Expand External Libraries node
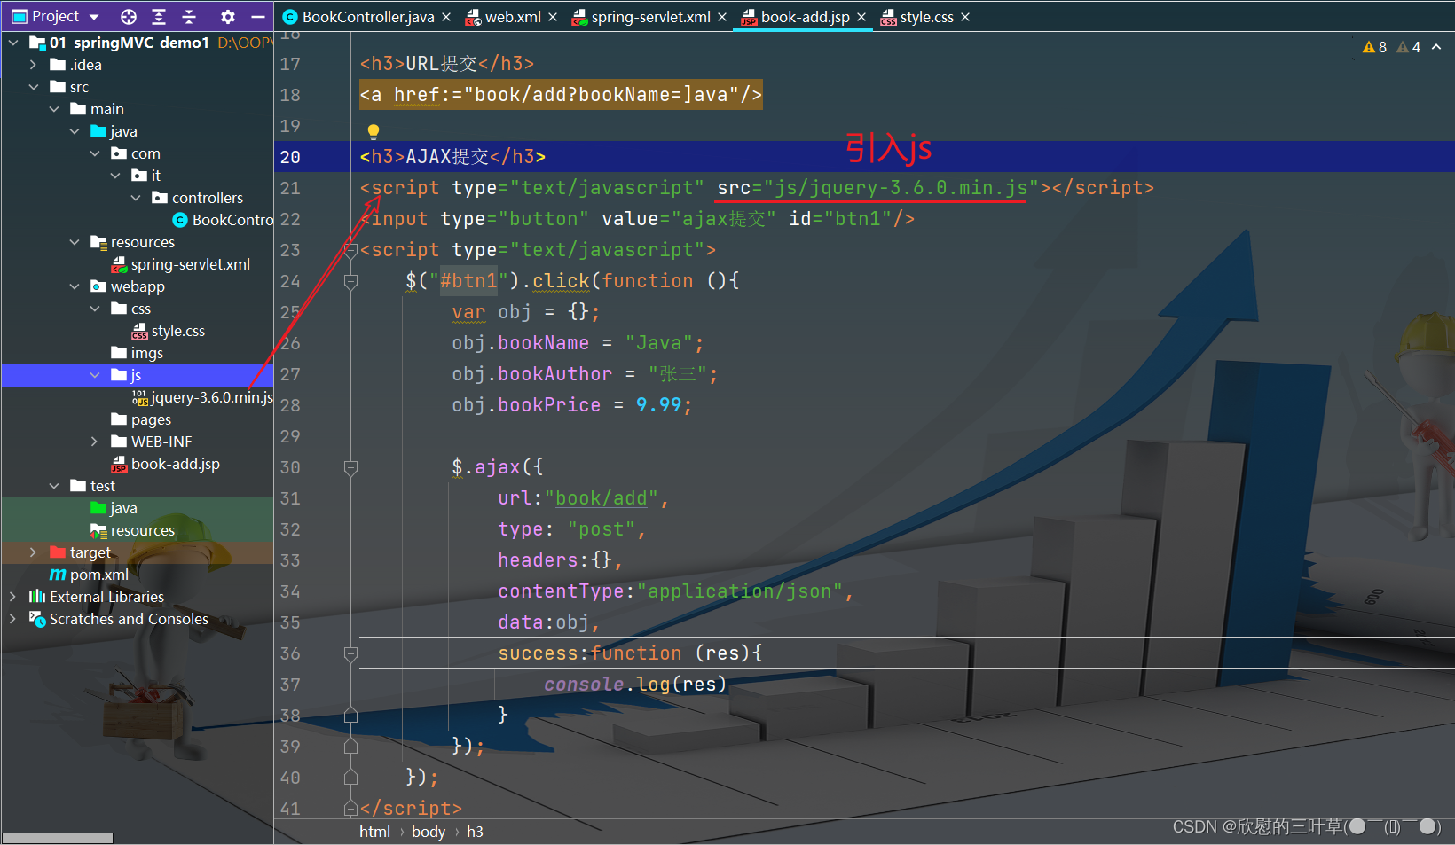1455x845 pixels. pyautogui.click(x=12, y=597)
